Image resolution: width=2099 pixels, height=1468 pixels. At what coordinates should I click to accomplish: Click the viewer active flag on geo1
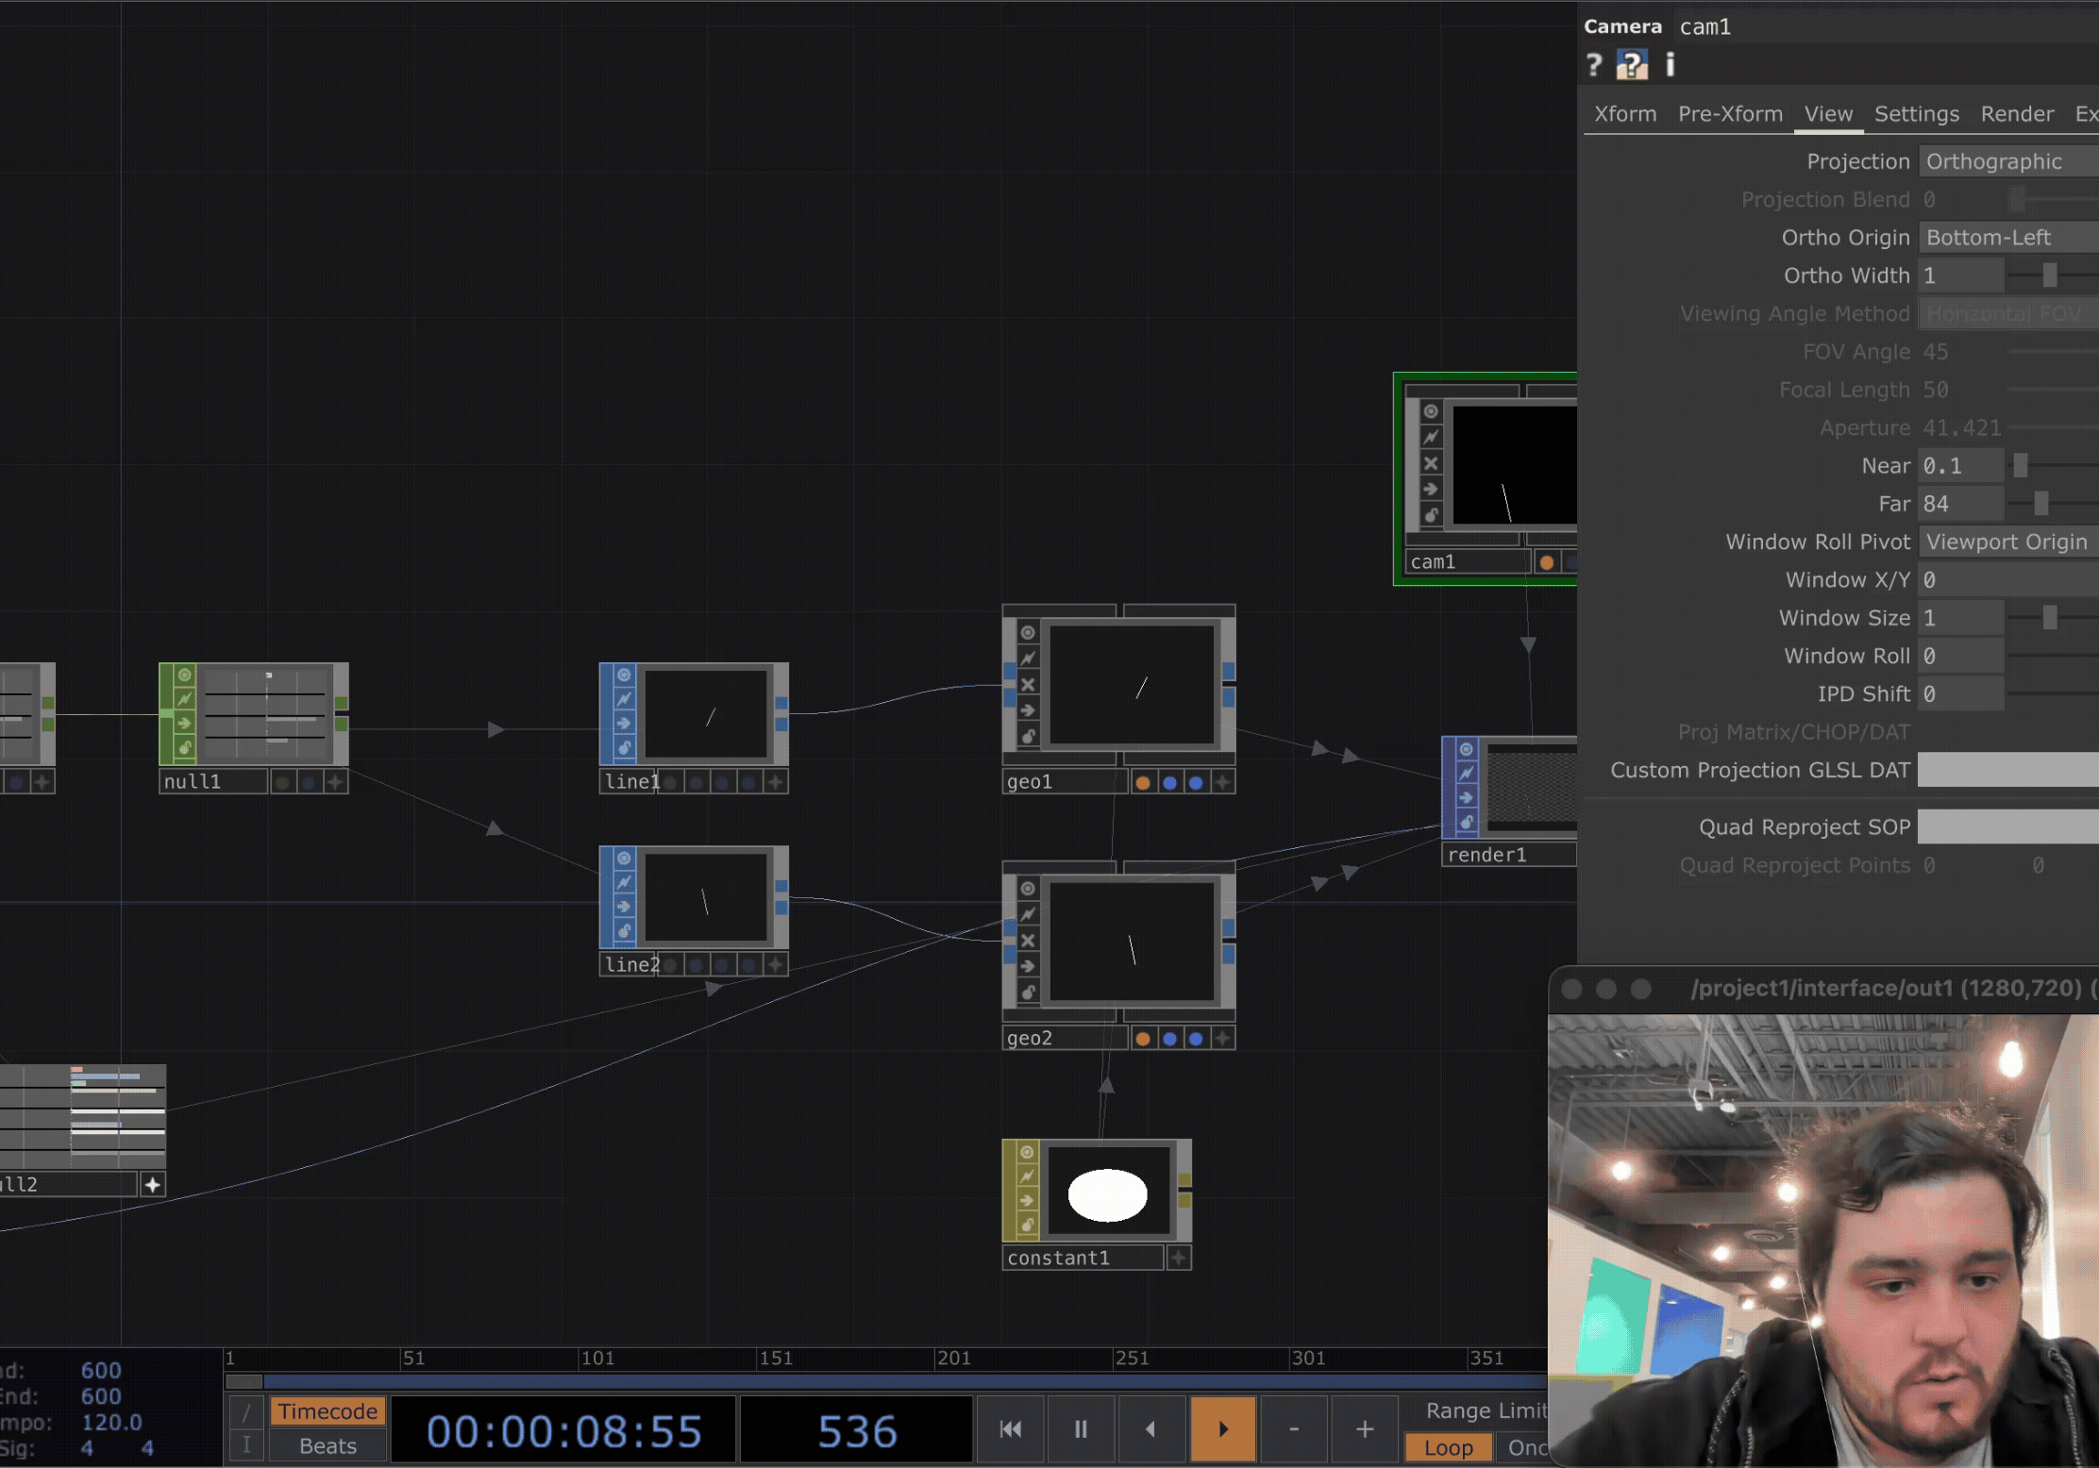click(x=1028, y=633)
